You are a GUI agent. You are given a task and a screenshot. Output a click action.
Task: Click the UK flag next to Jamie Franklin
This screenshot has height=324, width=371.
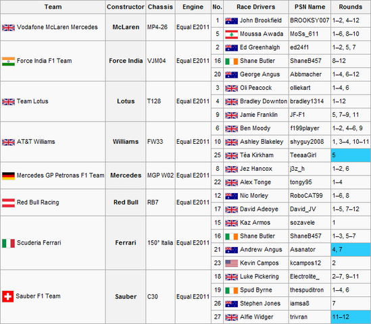[x=231, y=115]
